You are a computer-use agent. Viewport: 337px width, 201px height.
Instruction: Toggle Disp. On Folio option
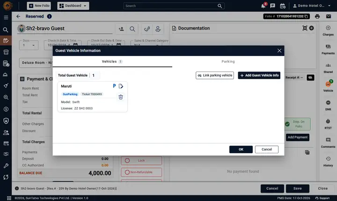(x=298, y=124)
